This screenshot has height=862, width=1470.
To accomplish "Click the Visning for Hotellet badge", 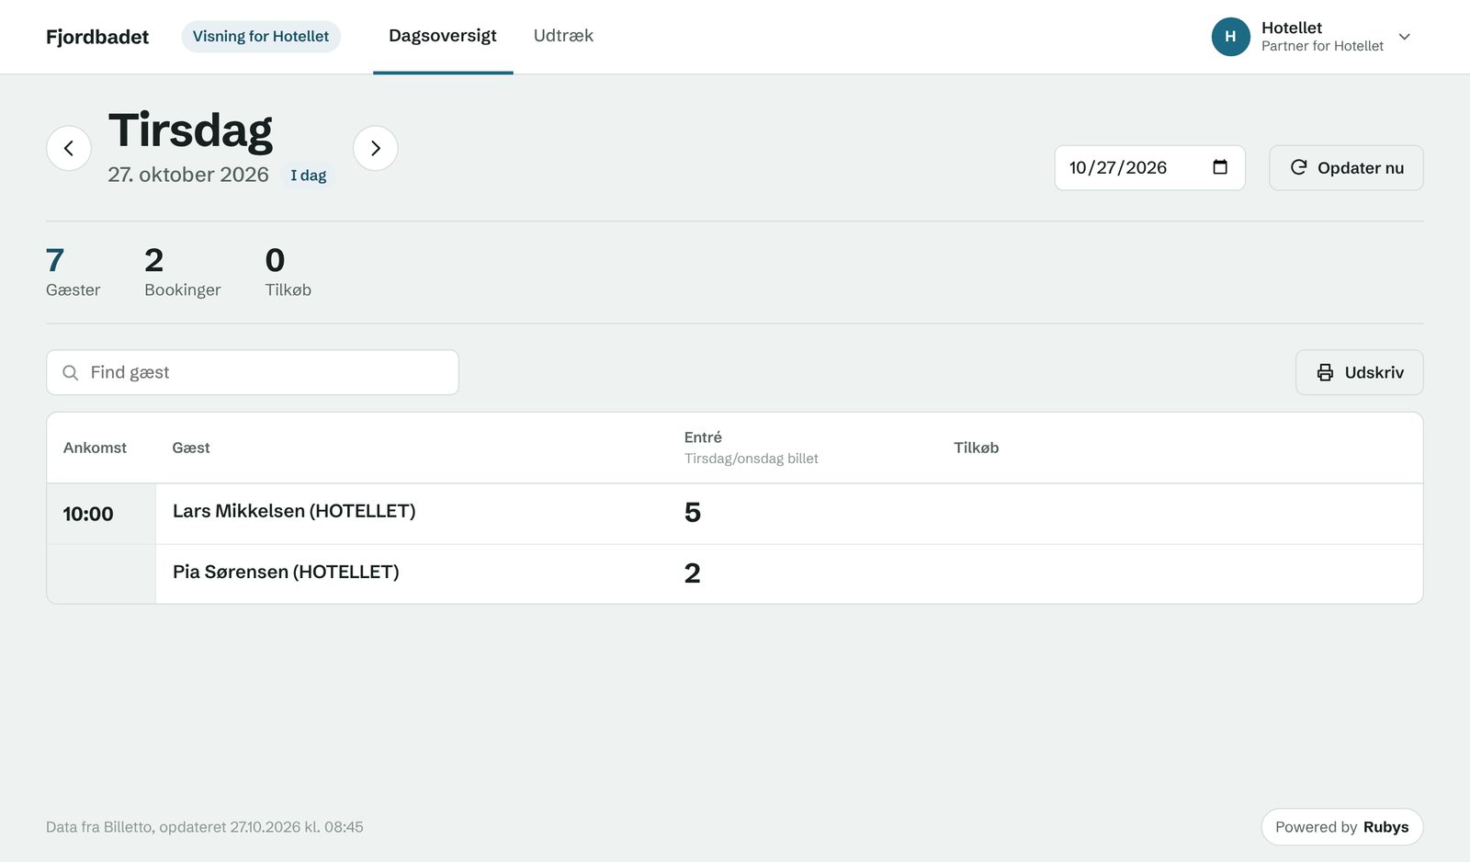I will pos(261,37).
